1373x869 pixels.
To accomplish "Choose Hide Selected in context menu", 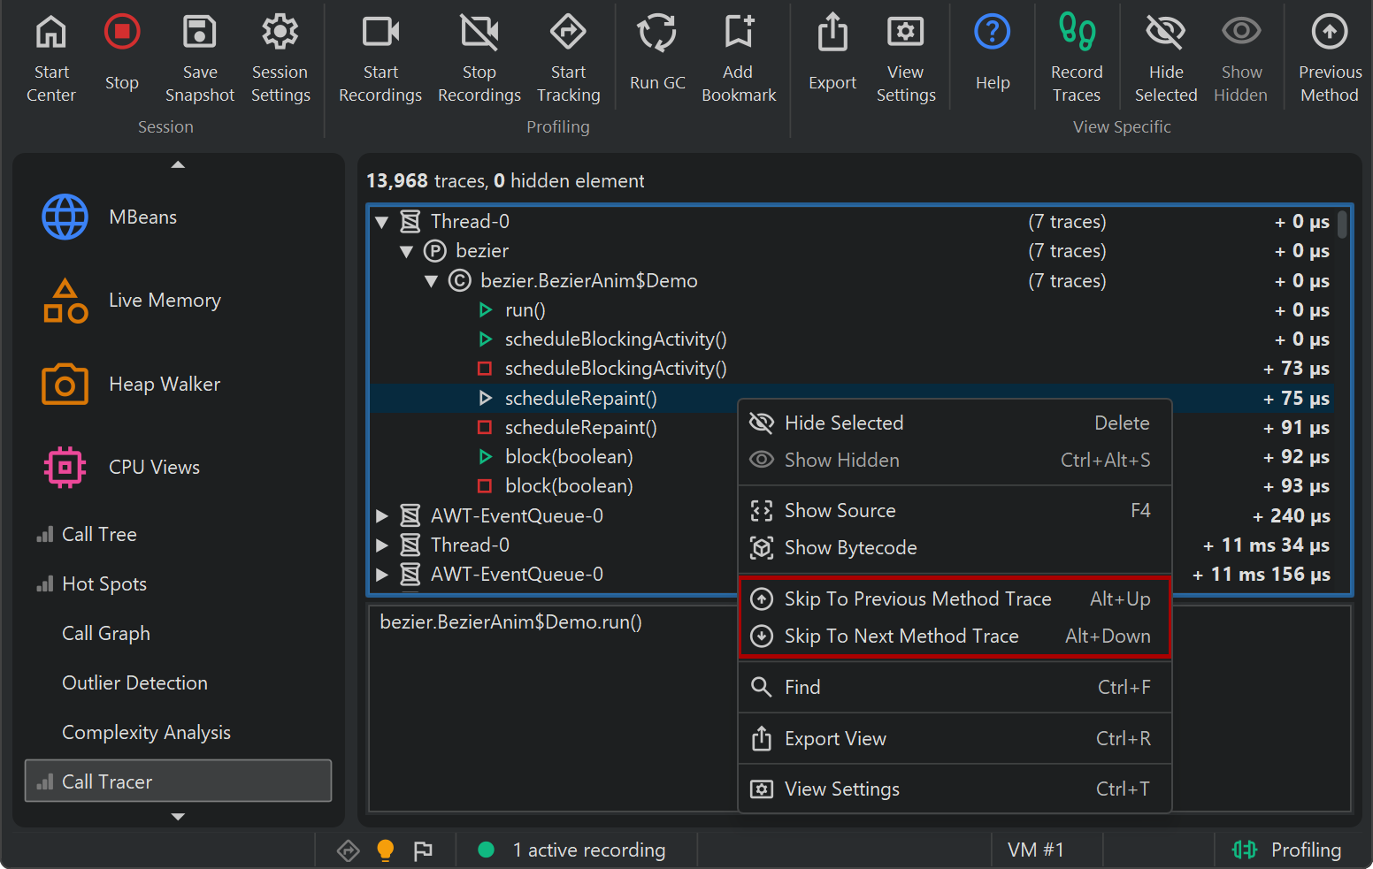I will [843, 423].
